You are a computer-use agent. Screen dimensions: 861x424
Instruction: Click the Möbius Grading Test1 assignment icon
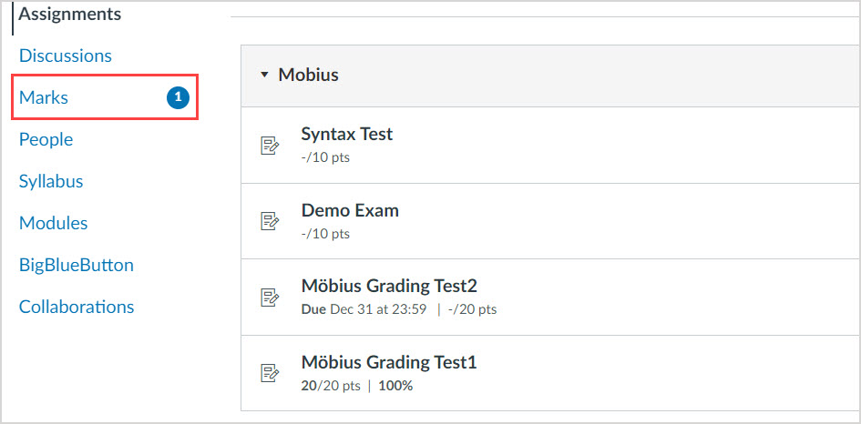tap(270, 372)
